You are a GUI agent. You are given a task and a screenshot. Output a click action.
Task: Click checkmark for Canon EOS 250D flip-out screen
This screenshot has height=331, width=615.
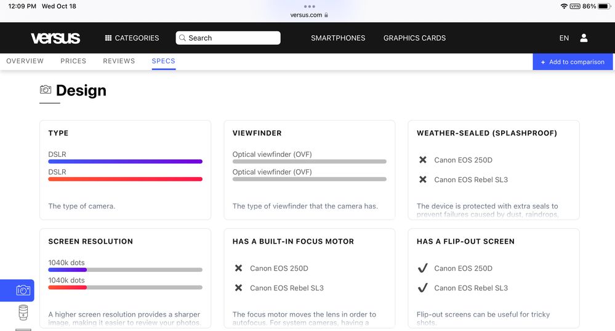(422, 268)
